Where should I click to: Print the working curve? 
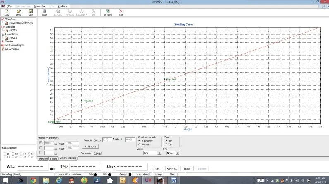coord(44,12)
